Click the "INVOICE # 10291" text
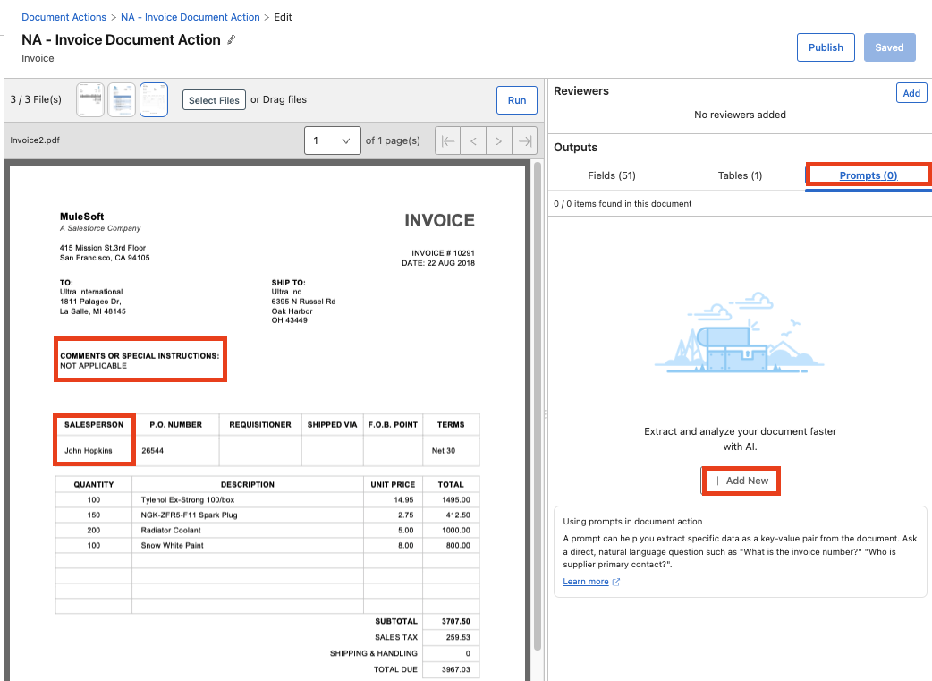Image resolution: width=932 pixels, height=681 pixels. (x=443, y=253)
